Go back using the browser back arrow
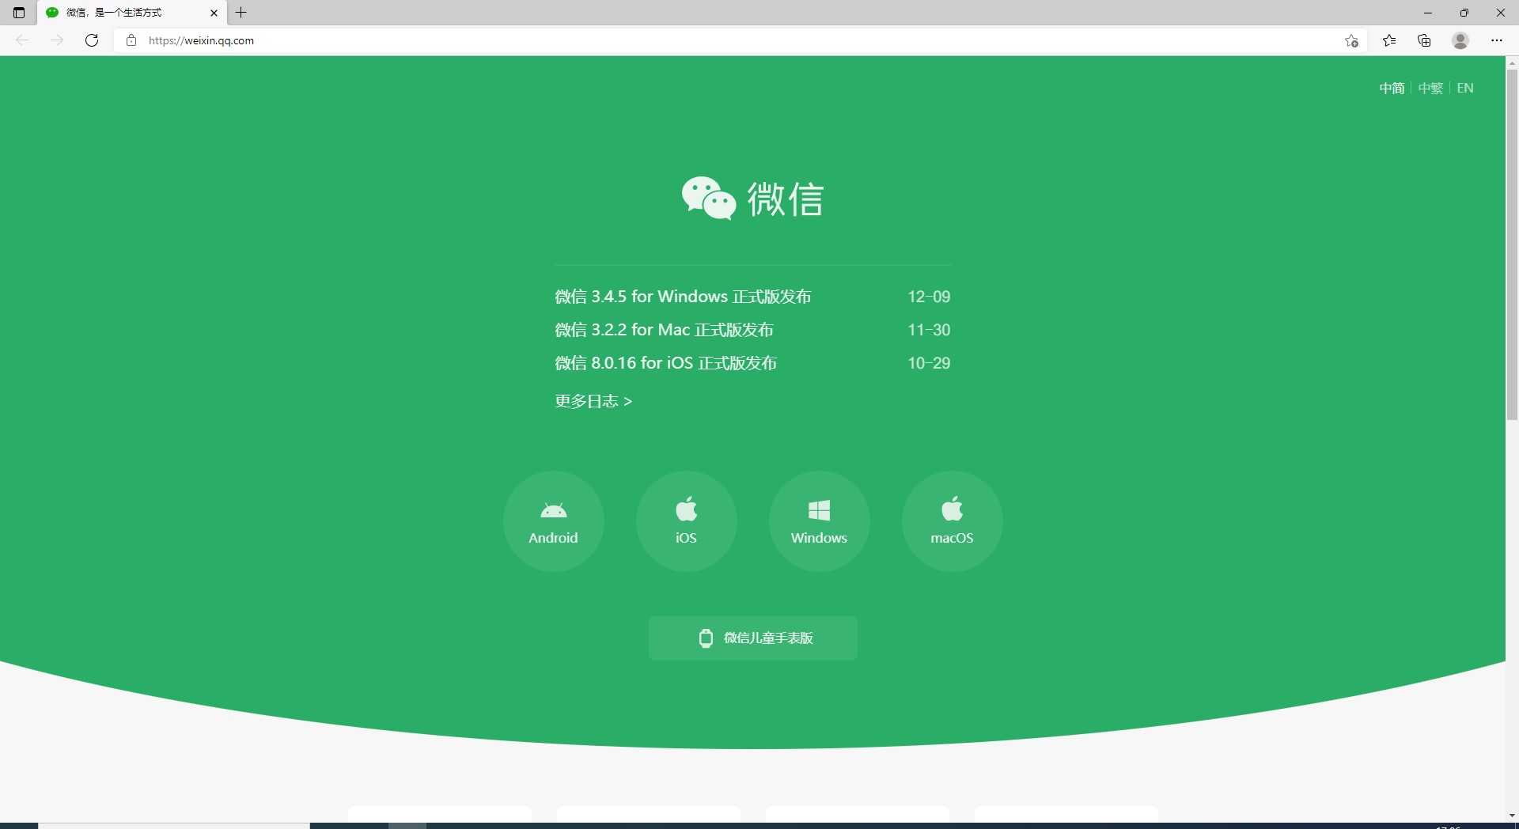The image size is (1519, 829). (22, 40)
